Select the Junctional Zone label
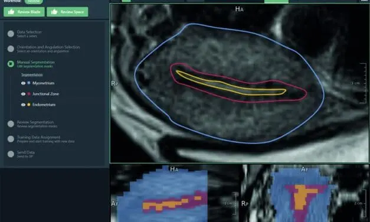The height and width of the screenshot is (222, 370). pos(46,94)
